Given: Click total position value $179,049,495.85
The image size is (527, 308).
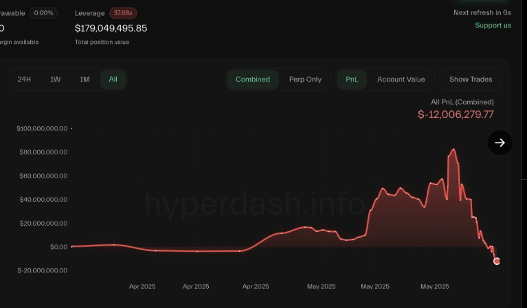Looking at the screenshot, I should pyautogui.click(x=111, y=28).
